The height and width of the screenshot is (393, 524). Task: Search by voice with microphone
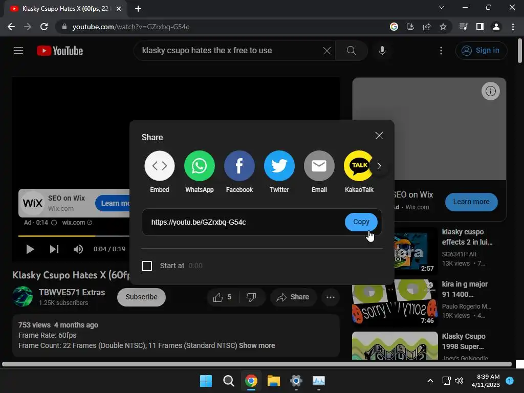[382, 51]
